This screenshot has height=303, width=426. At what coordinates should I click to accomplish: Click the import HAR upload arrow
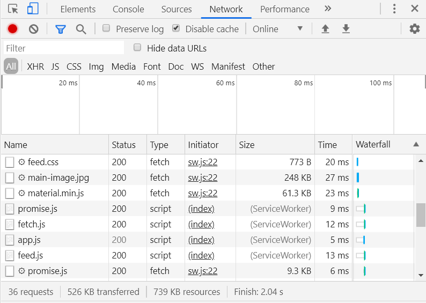[325, 29]
